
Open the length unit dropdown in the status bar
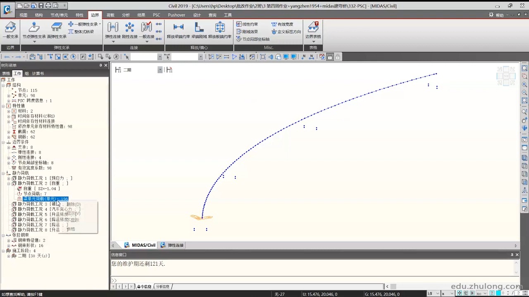click(452, 293)
